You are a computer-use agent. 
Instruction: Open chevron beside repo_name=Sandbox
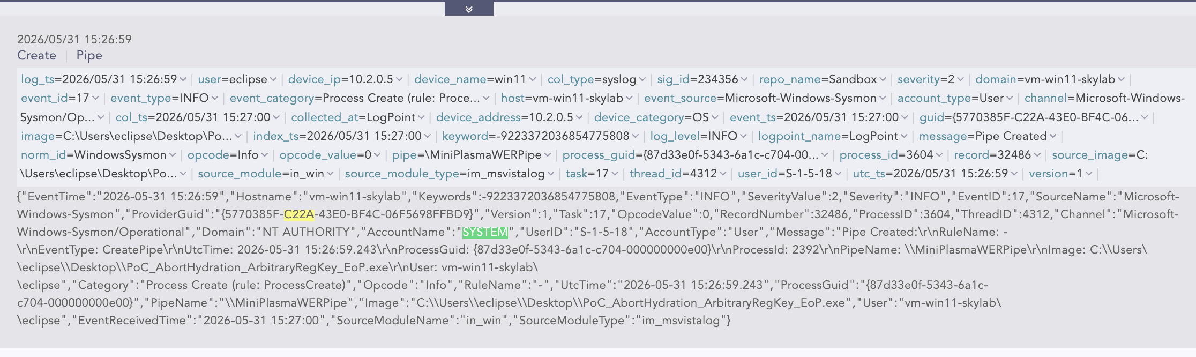pos(883,80)
